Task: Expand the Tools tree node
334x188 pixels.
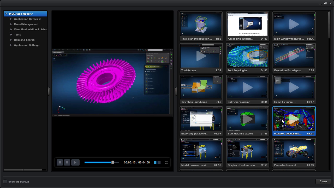Action: [x=11, y=35]
